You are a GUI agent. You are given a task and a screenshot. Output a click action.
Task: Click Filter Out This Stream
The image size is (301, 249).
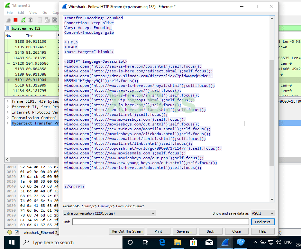point(126,231)
